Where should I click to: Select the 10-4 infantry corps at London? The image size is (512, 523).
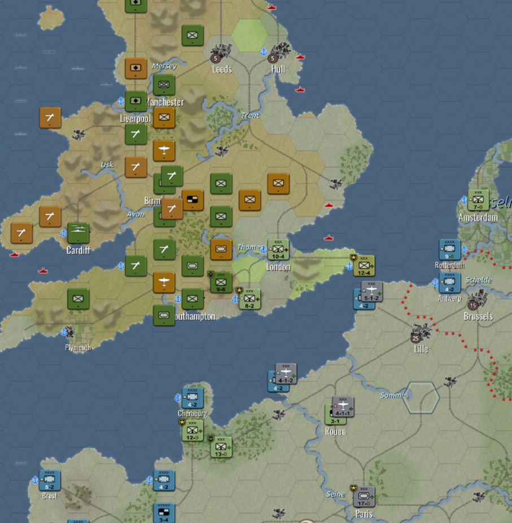coord(278,250)
